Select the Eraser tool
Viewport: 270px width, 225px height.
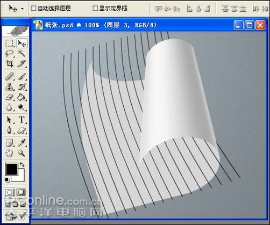(9, 97)
